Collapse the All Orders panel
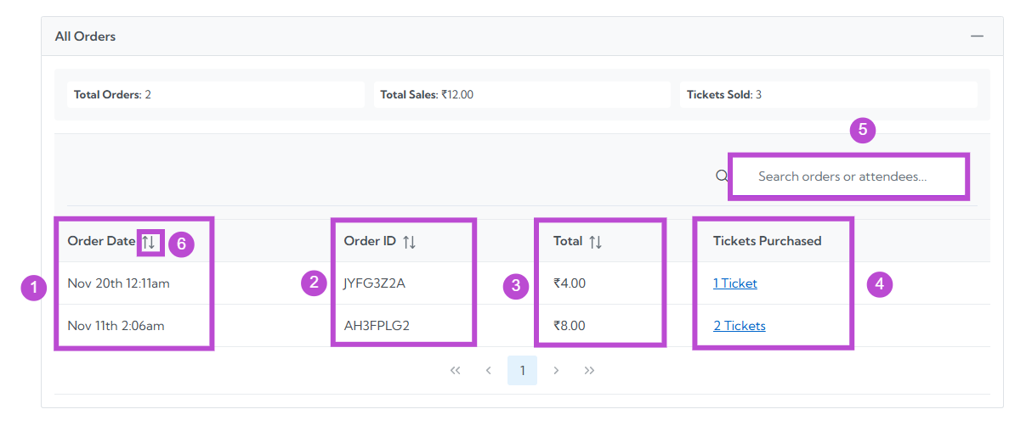Screen dimensions: 1032x426 click(977, 36)
